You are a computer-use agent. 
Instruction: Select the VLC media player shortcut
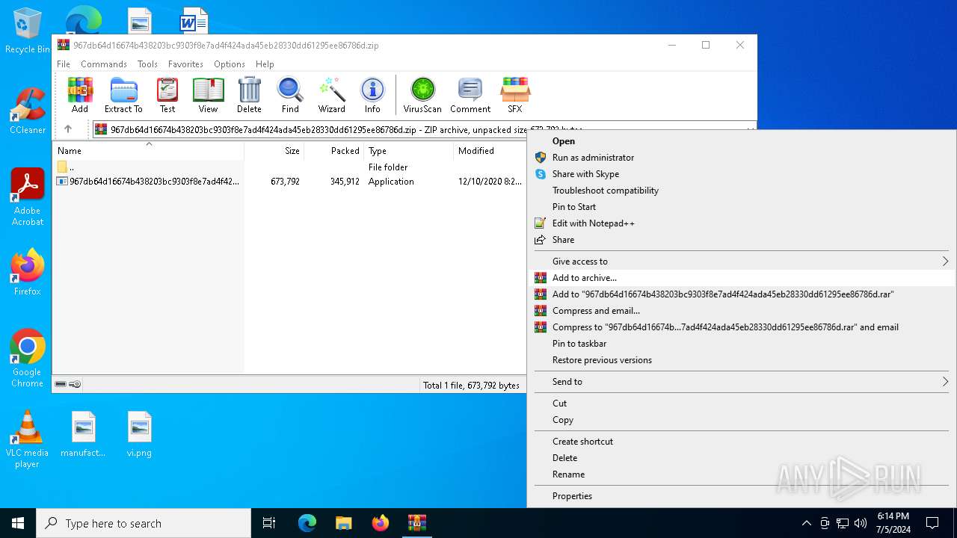click(x=28, y=439)
